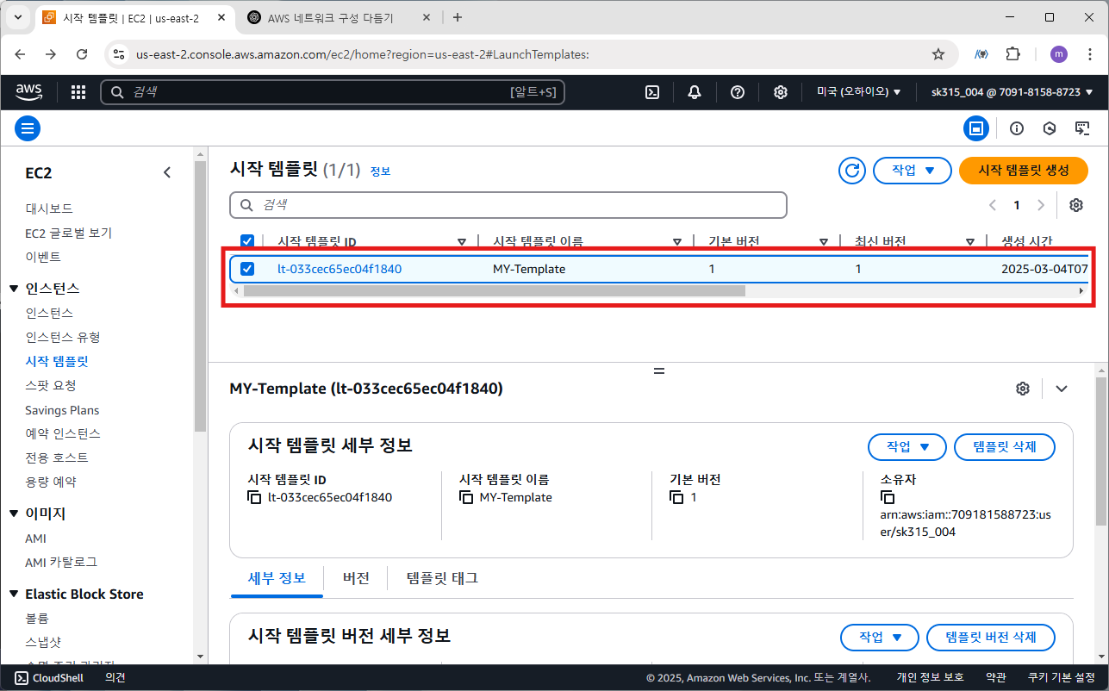Go to 인스턴스 유형 in sidebar
Viewport: 1109px width, 691px height.
click(63, 337)
